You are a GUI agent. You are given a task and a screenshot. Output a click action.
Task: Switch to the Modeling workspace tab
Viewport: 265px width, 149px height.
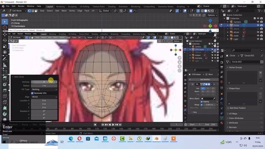(x=60, y=7)
